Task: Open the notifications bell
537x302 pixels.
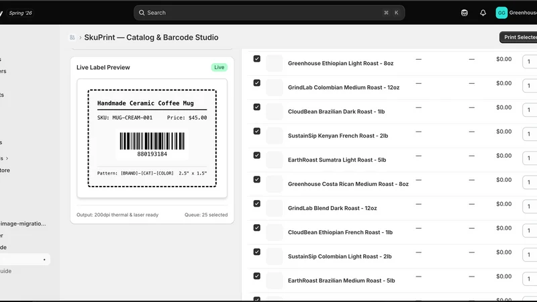Action: click(x=483, y=13)
